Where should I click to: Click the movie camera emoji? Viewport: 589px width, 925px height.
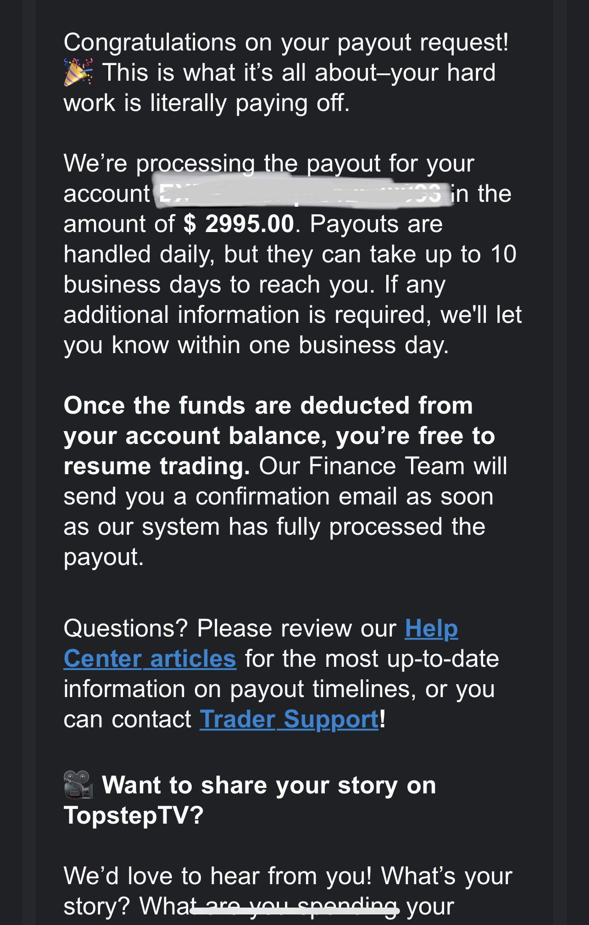(78, 785)
